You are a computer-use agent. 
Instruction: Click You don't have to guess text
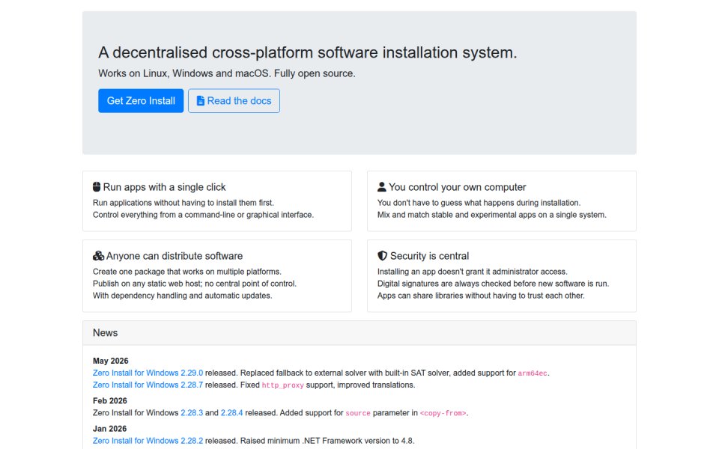(479, 203)
